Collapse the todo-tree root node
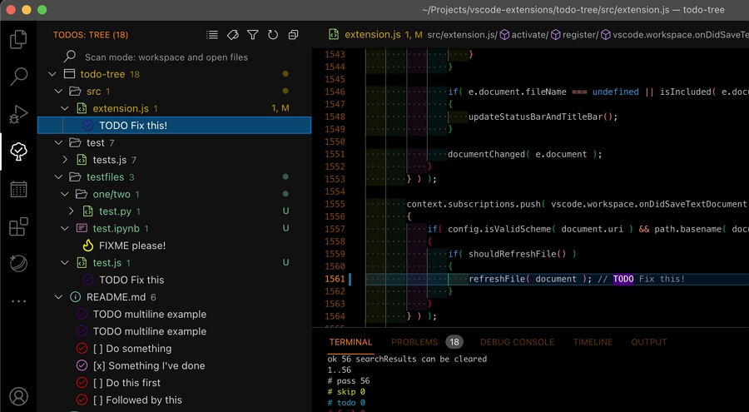Screen dimensions: 749x412 click(52, 74)
